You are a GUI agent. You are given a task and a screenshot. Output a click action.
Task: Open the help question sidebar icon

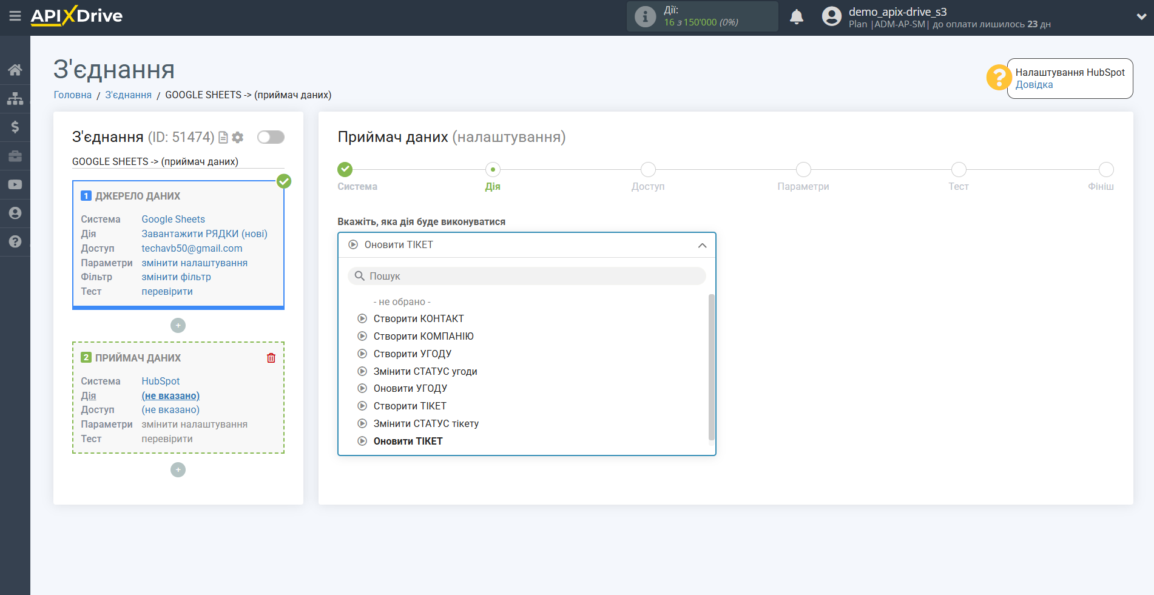click(x=15, y=241)
